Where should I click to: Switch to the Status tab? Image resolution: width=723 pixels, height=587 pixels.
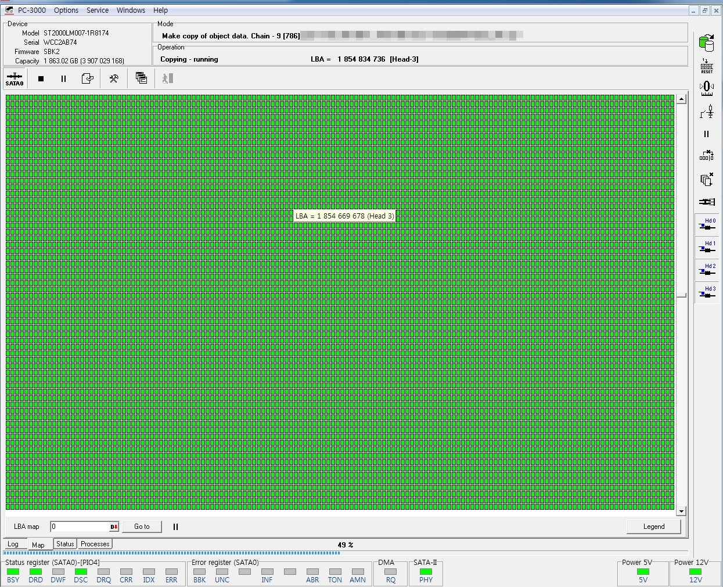[65, 544]
